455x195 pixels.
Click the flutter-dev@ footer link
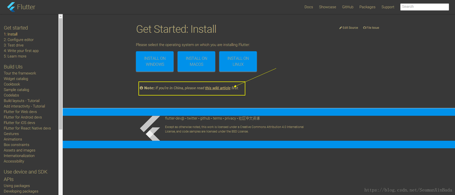[x=175, y=118]
